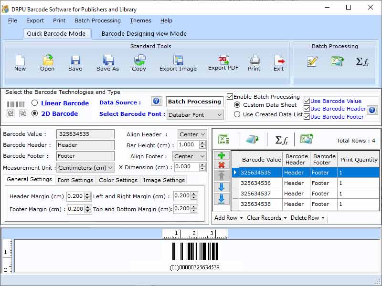
Task: Open the Align Header dropdown
Action: (192, 134)
